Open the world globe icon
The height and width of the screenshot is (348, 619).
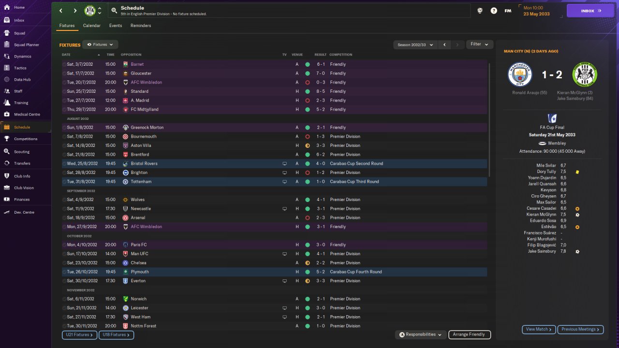point(480,11)
